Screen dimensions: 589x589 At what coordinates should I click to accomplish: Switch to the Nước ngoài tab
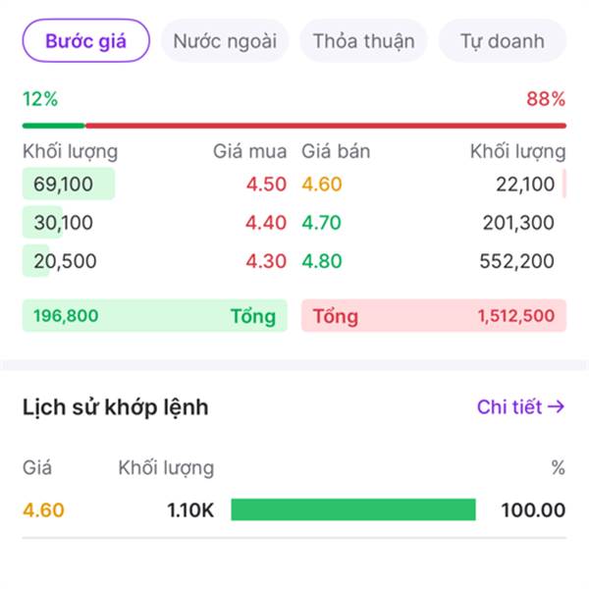point(225,41)
